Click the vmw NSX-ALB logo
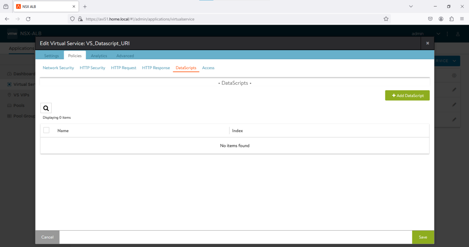 coord(24,34)
